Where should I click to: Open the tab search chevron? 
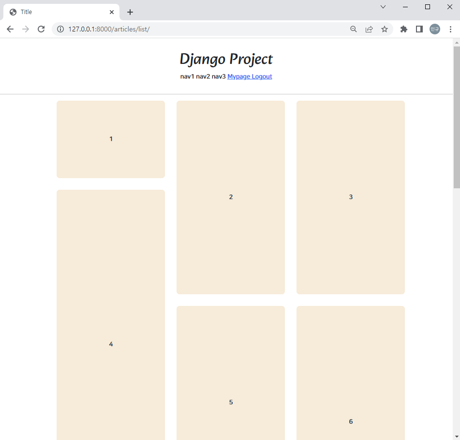click(x=383, y=7)
